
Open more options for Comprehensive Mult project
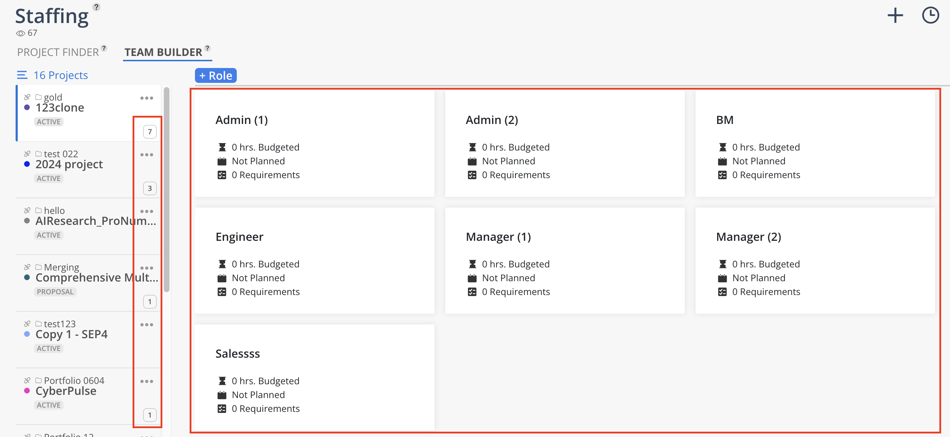[x=146, y=268]
